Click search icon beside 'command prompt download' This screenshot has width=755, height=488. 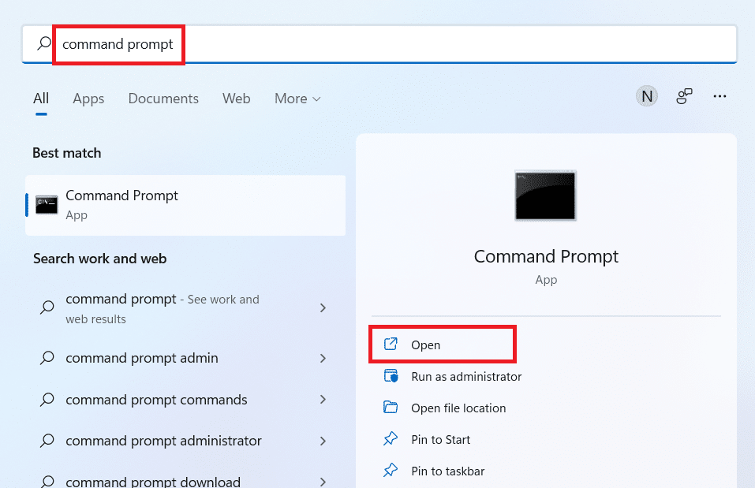pos(47,481)
